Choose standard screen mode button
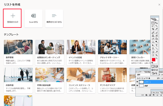 pos(152,70)
